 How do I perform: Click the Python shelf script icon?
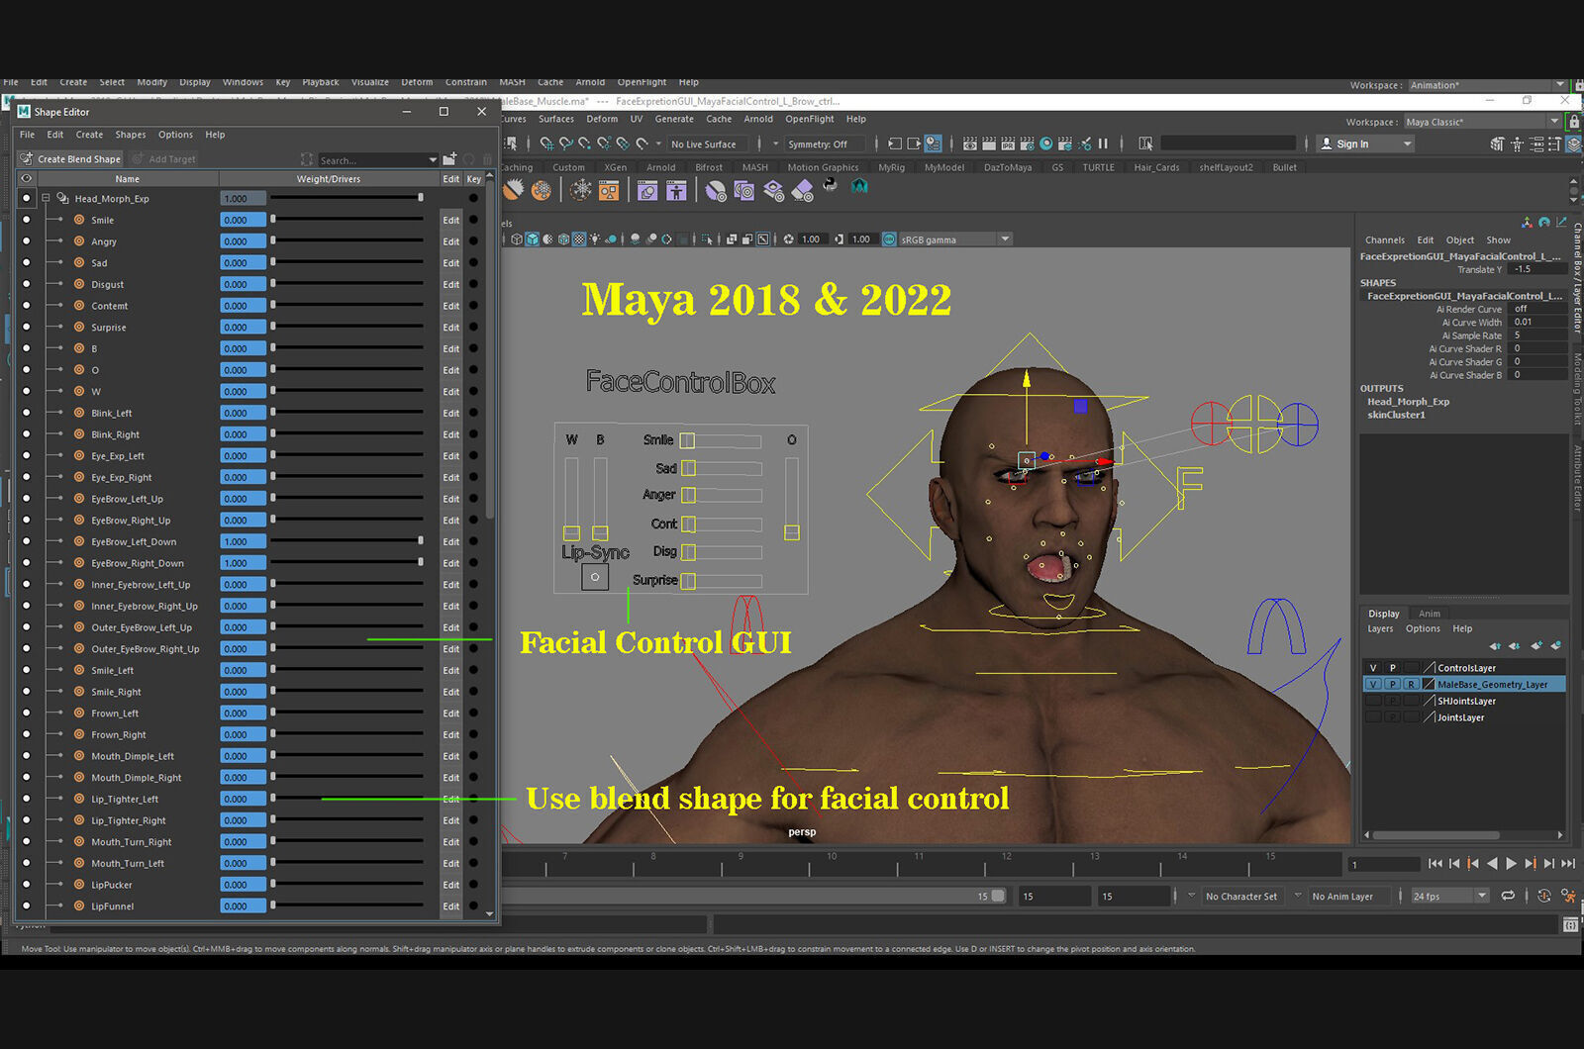pos(830,186)
